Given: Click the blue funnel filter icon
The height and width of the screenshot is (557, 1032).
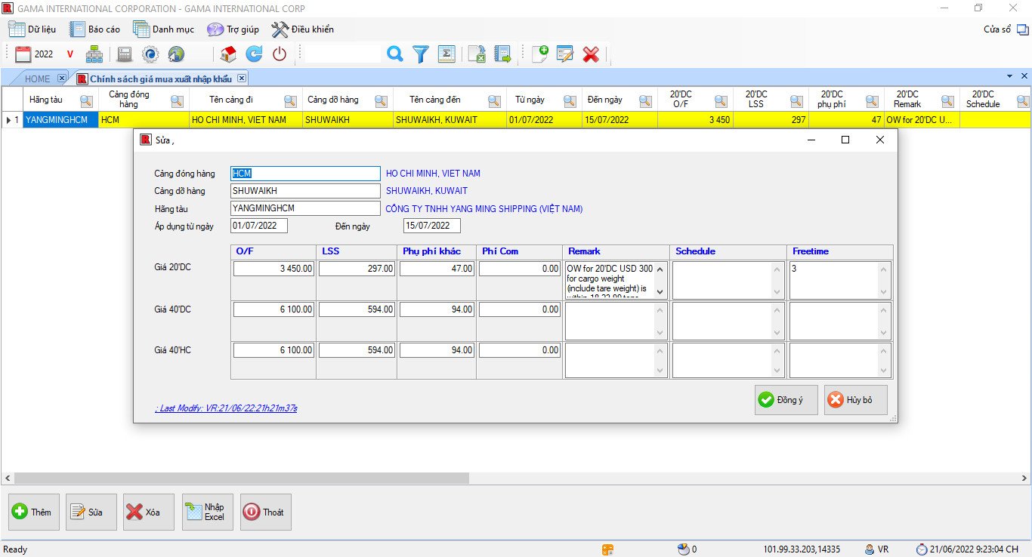Looking at the screenshot, I should [421, 54].
